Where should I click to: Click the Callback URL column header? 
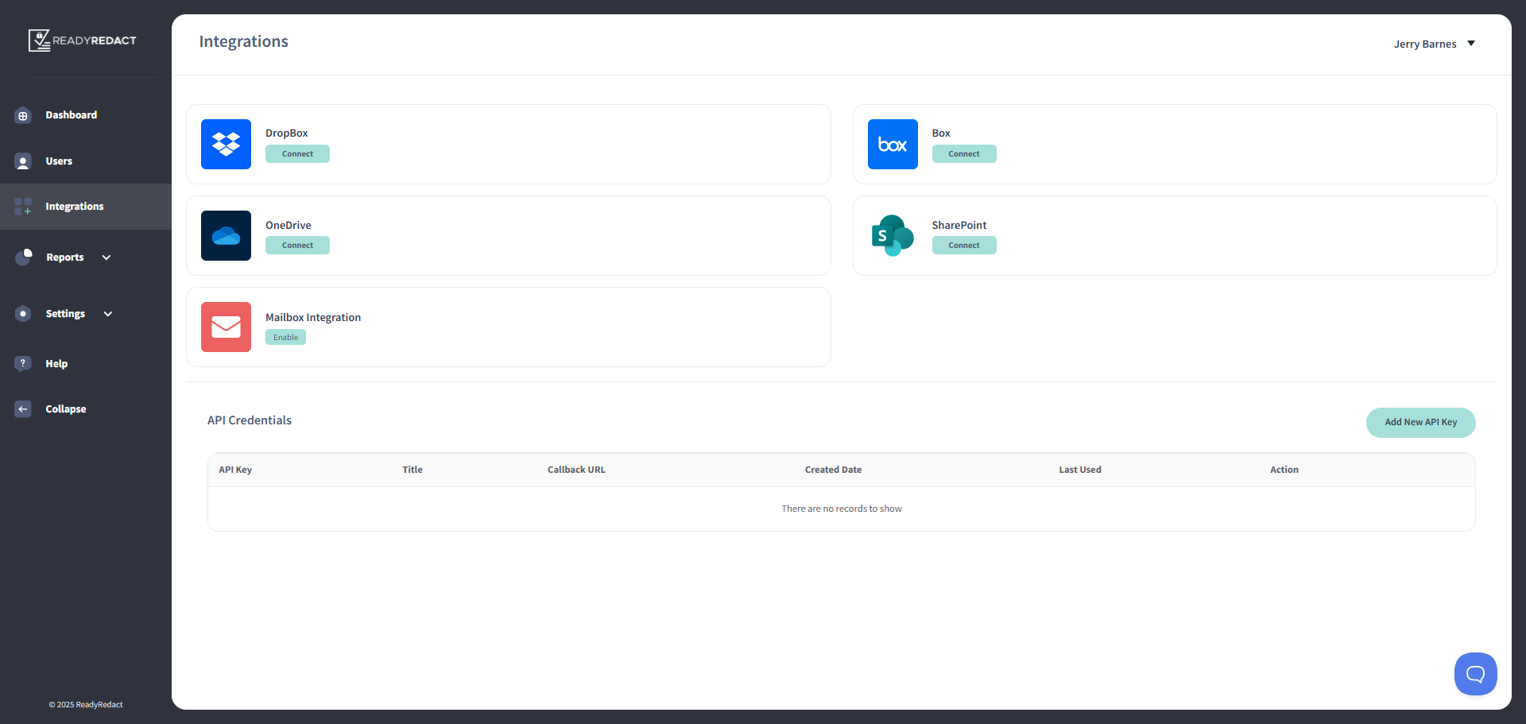click(576, 470)
